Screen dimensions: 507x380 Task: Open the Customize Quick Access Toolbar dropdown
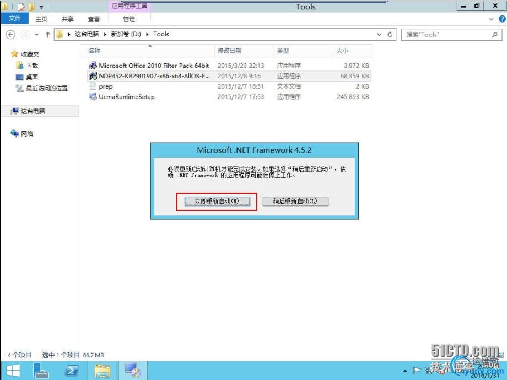tap(41, 7)
